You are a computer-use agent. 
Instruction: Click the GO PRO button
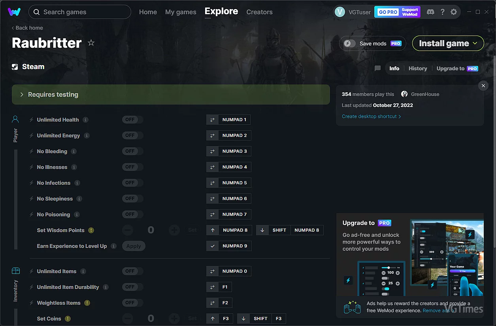click(x=388, y=12)
